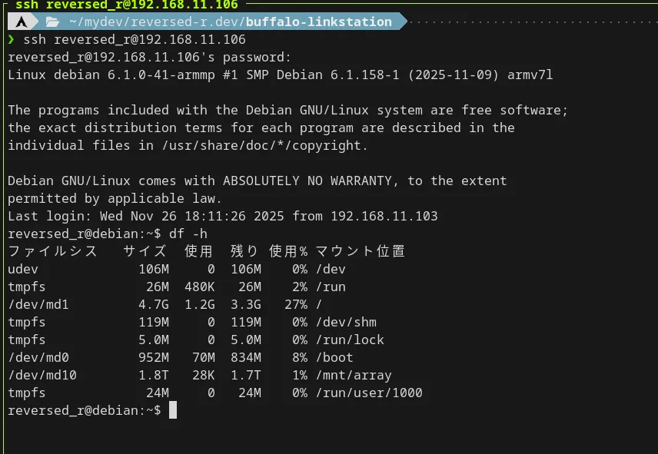
Task: Click the terminal cursor block after the last prompt
Action: tap(173, 410)
